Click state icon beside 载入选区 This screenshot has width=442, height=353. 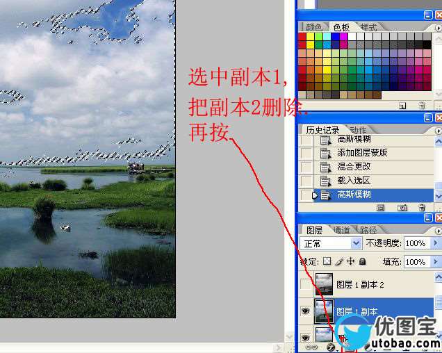[x=325, y=181]
